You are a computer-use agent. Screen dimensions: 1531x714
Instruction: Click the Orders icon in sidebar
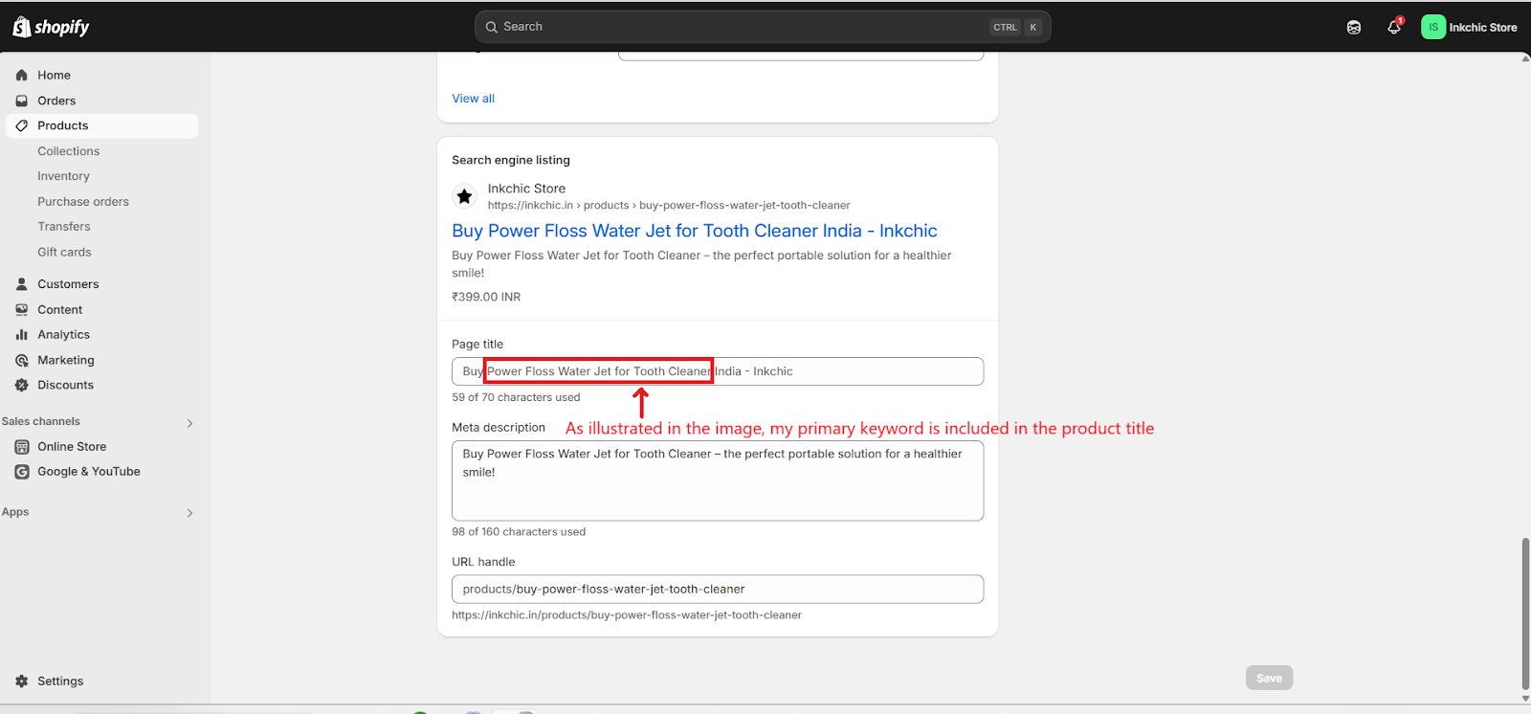tap(22, 100)
